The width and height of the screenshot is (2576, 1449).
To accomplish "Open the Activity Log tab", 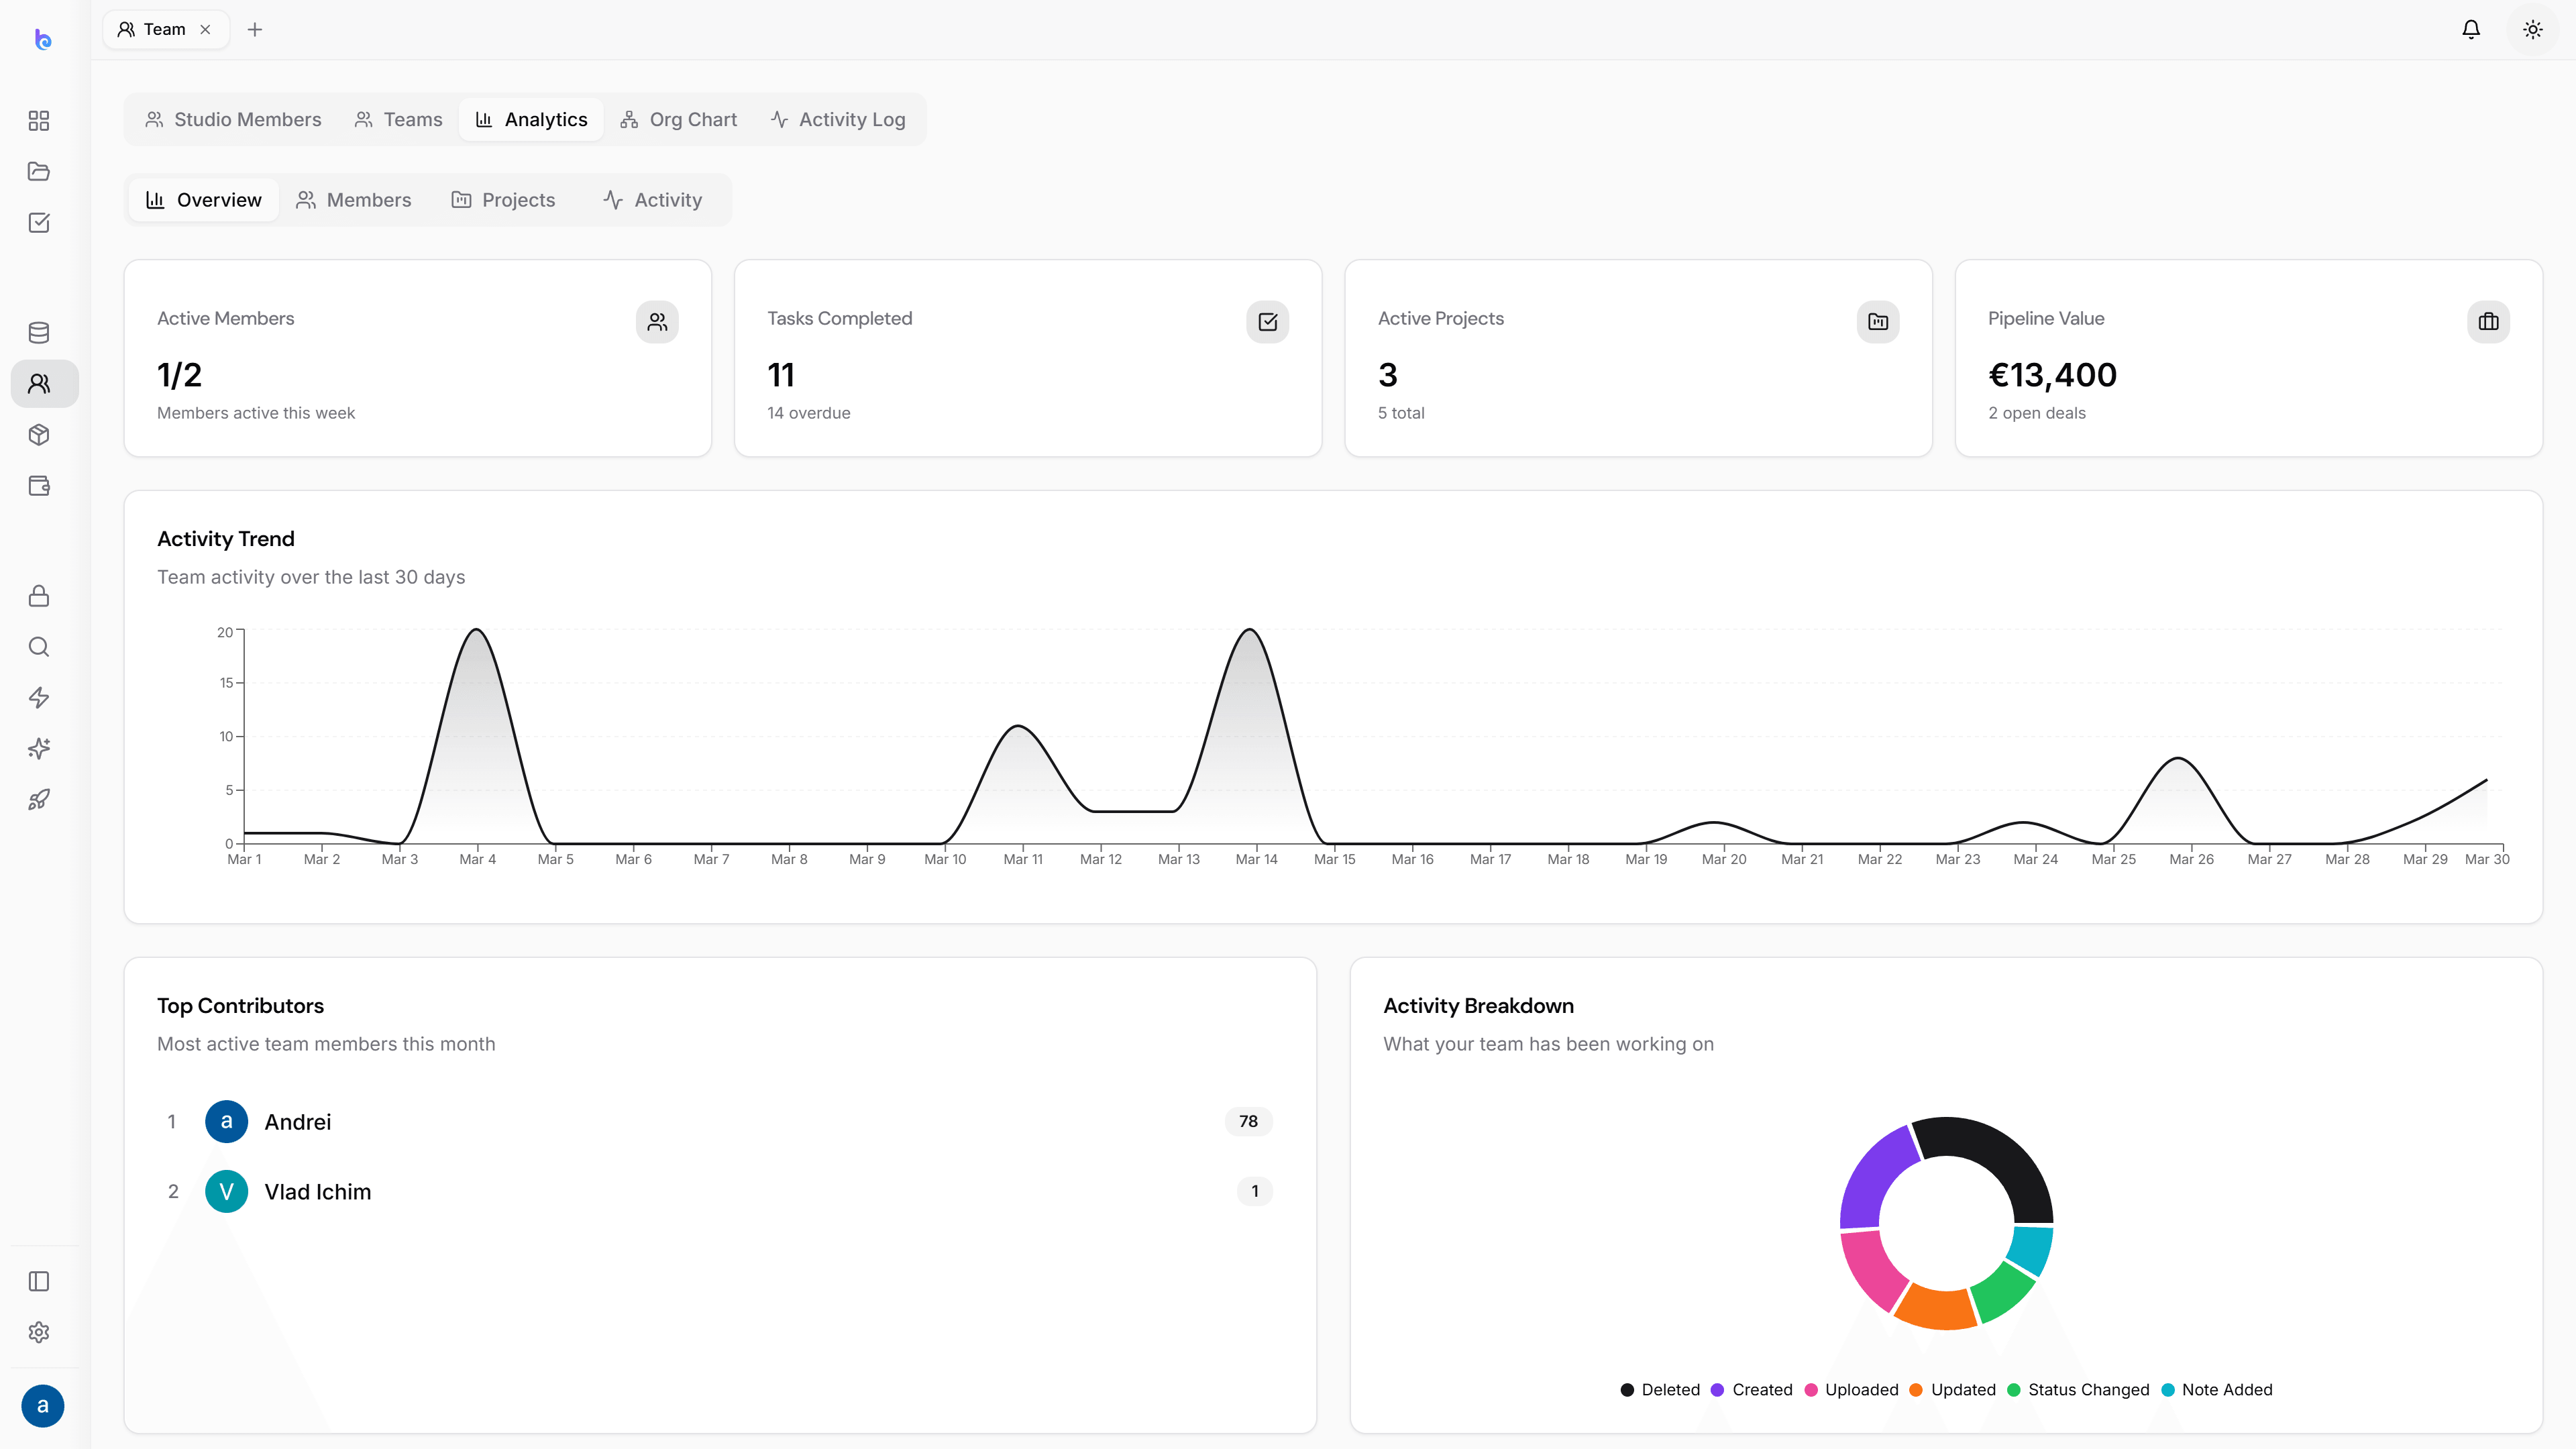I will (x=838, y=120).
